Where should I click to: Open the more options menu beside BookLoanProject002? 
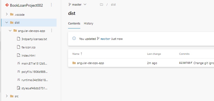tap(51, 5)
